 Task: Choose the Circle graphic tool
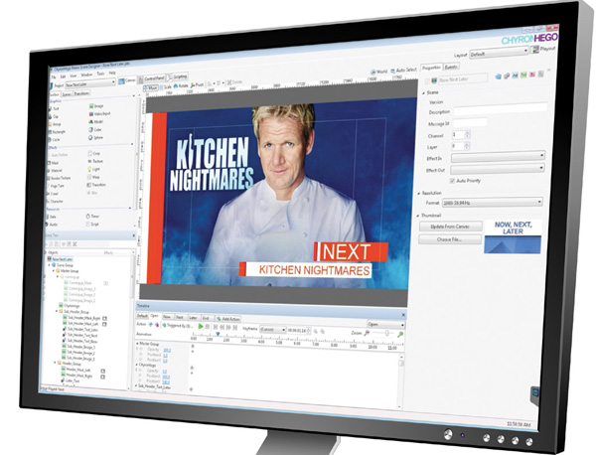[x=54, y=140]
